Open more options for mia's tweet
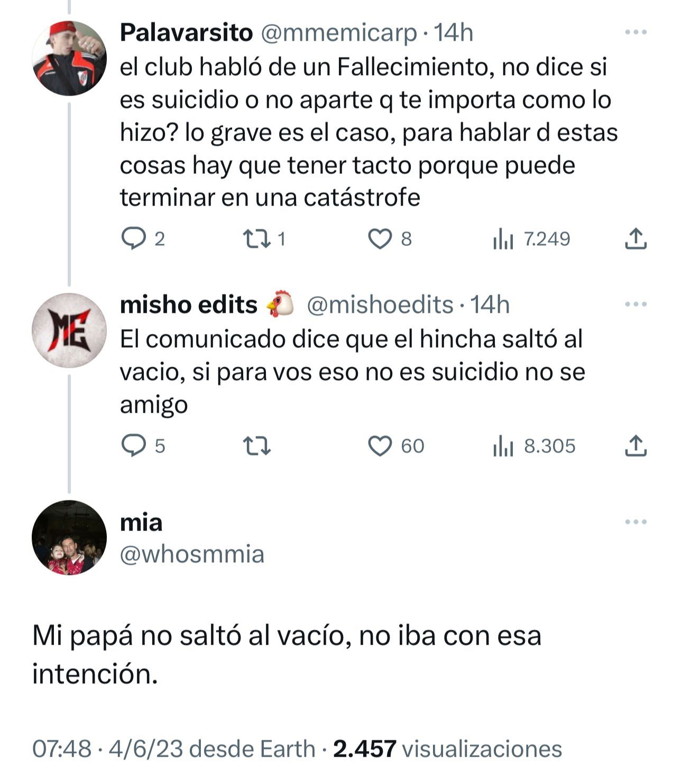This screenshot has height=781, width=682. [635, 522]
